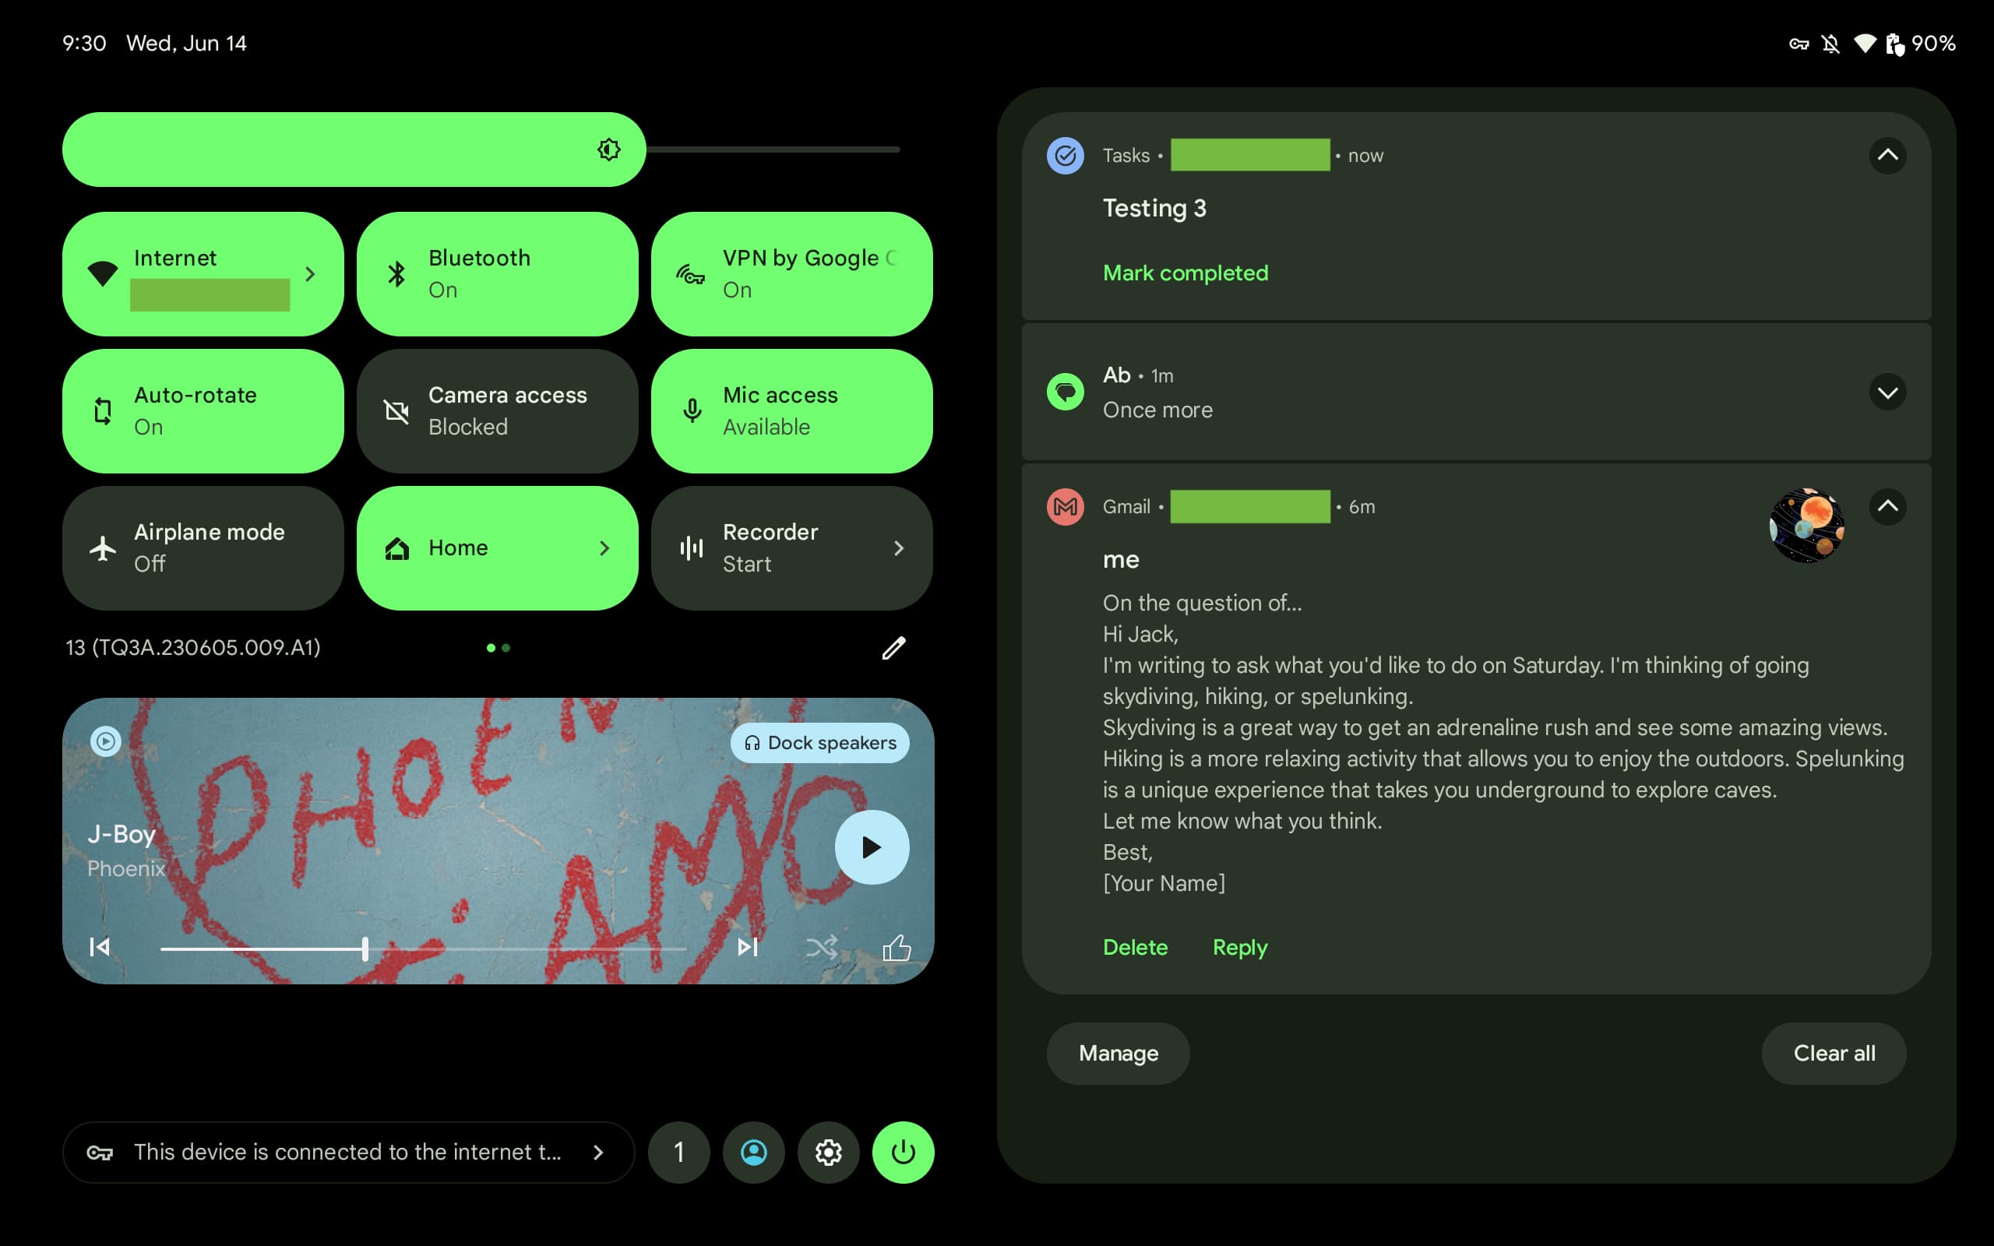This screenshot has height=1246, width=1994.
Task: Click Reply to Gmail notification
Action: coord(1238,946)
